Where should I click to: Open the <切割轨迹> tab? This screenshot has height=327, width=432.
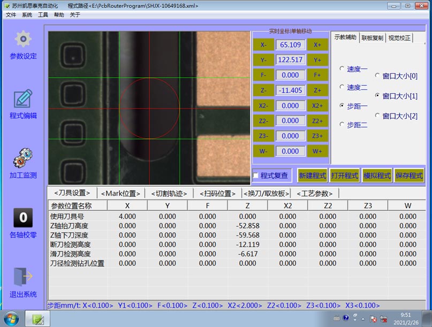pyautogui.click(x=169, y=194)
